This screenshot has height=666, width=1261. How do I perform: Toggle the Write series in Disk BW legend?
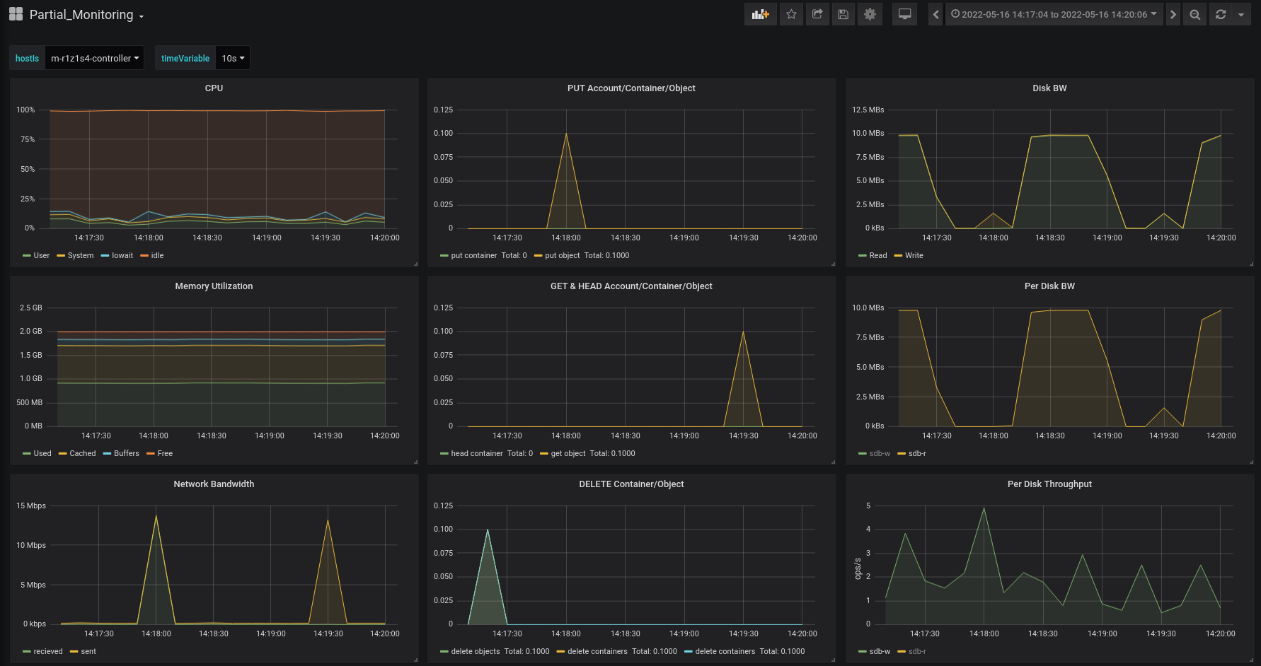point(914,256)
